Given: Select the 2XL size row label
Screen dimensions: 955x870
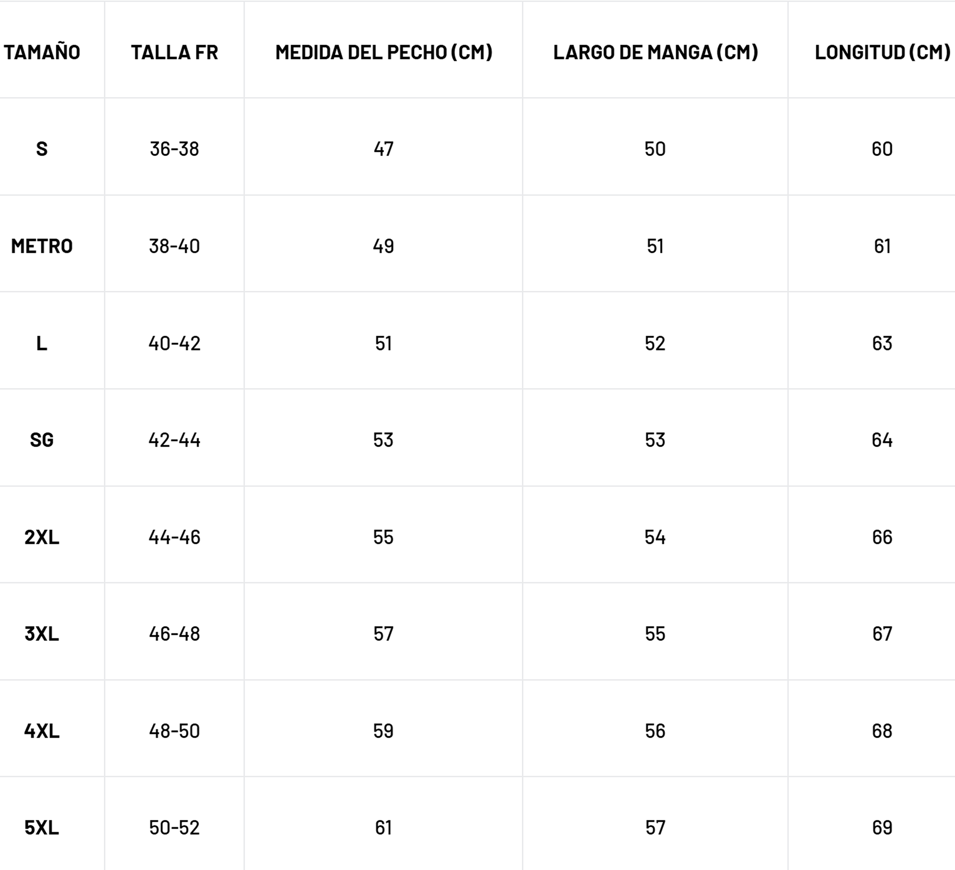Looking at the screenshot, I should (x=42, y=537).
